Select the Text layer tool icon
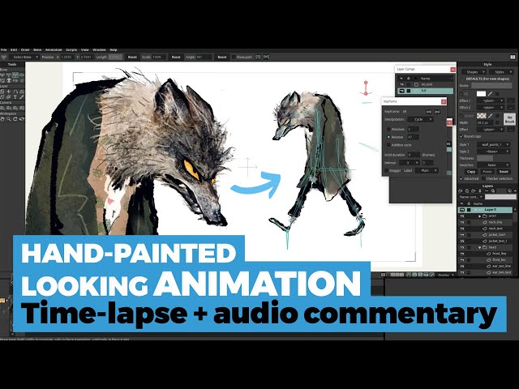The height and width of the screenshot is (389, 519). point(15,97)
